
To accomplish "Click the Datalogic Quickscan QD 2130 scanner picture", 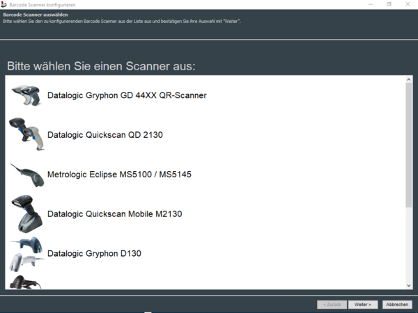I will point(25,133).
